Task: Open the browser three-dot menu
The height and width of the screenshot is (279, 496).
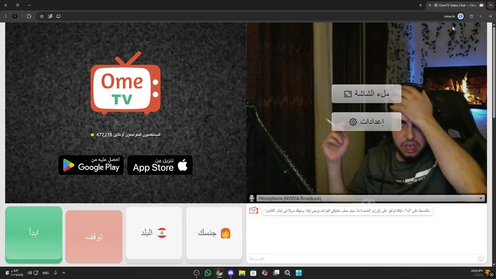Action: (5, 16)
